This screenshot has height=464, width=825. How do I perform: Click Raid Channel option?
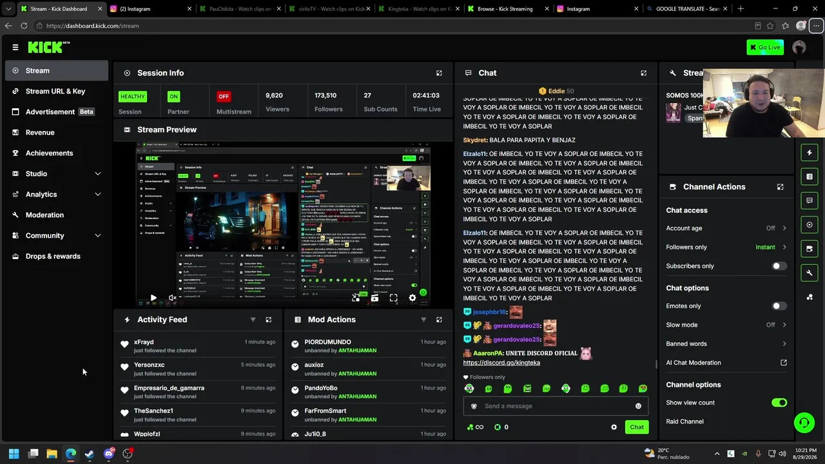(684, 421)
